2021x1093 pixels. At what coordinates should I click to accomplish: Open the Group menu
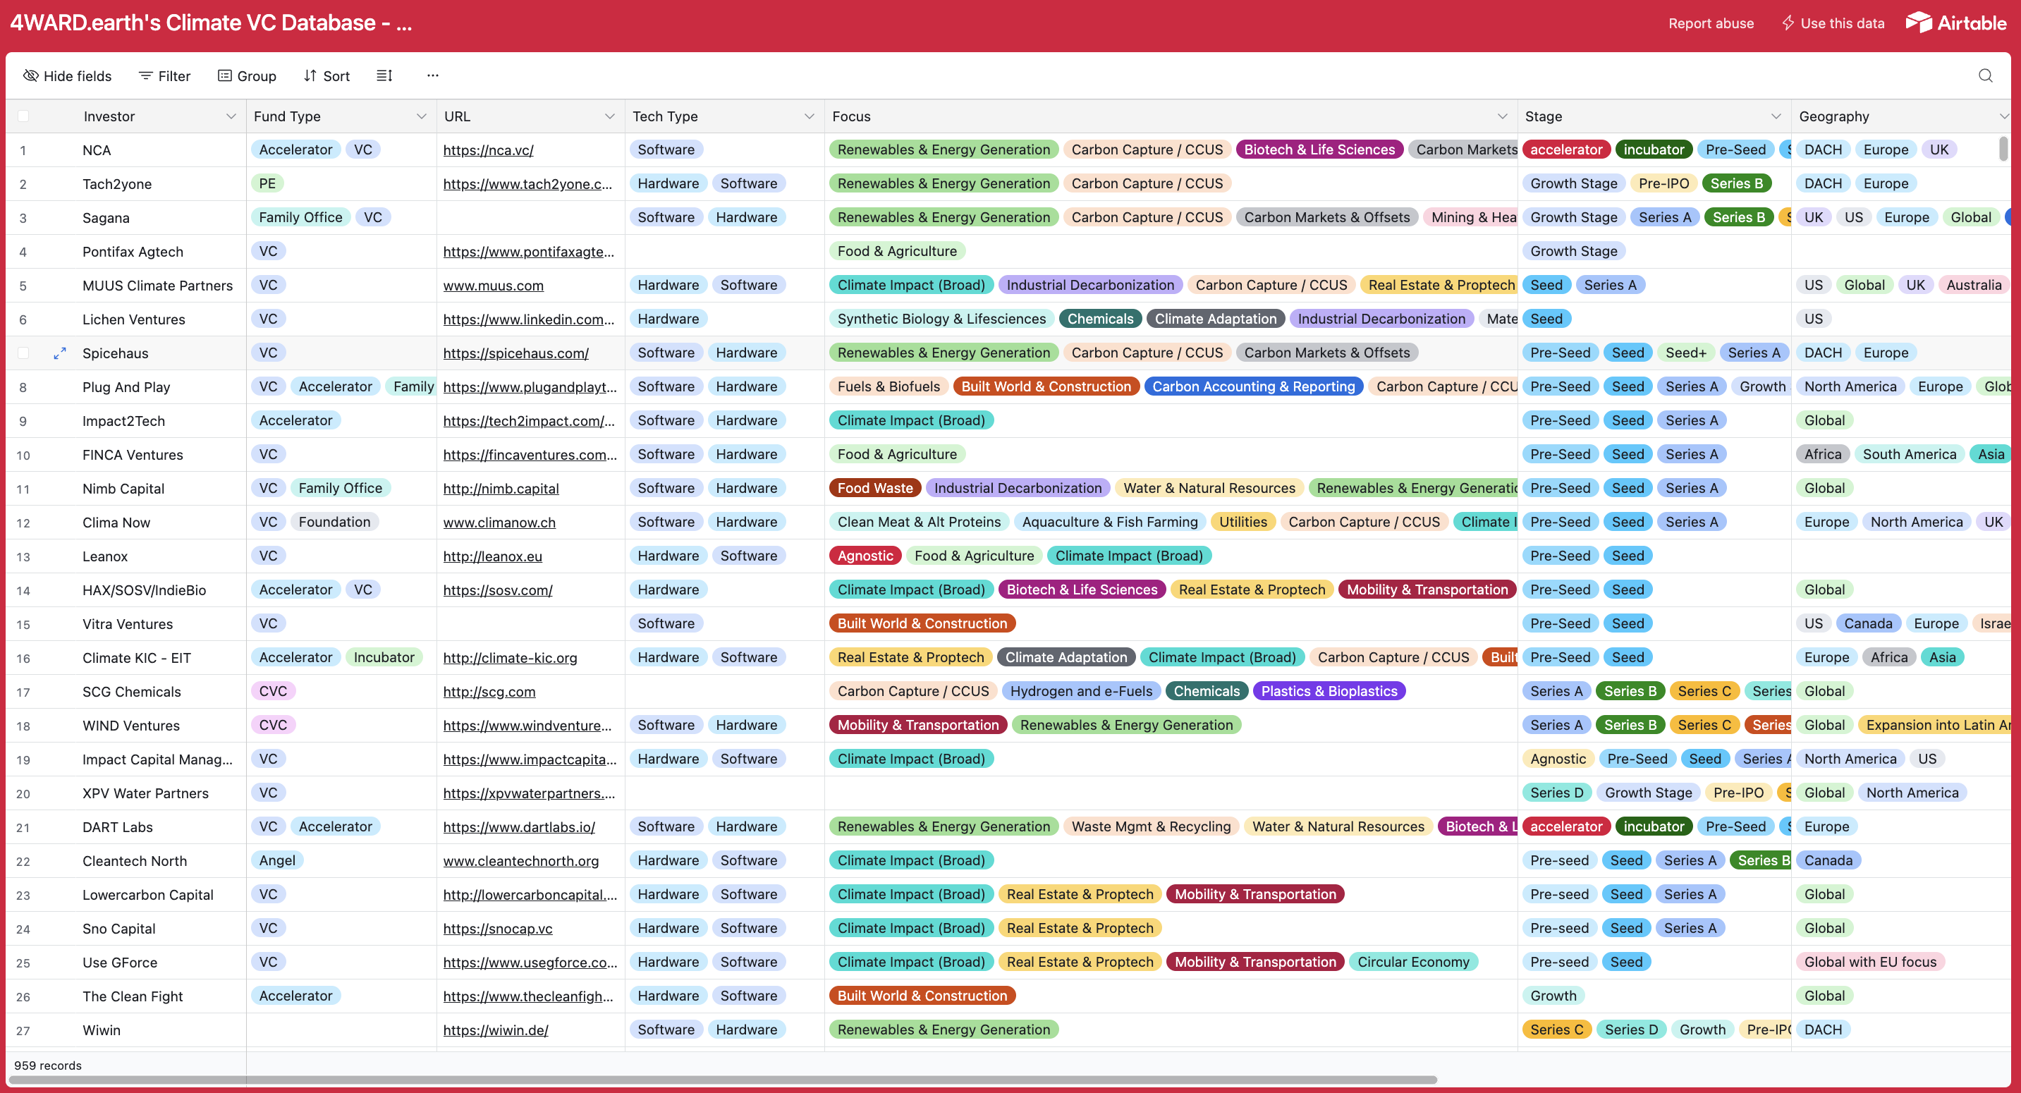(247, 75)
